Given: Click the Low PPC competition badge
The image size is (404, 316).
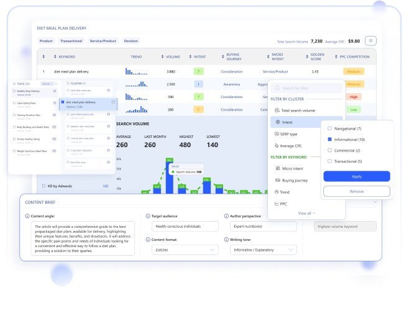Looking at the screenshot, I should pyautogui.click(x=354, y=109).
